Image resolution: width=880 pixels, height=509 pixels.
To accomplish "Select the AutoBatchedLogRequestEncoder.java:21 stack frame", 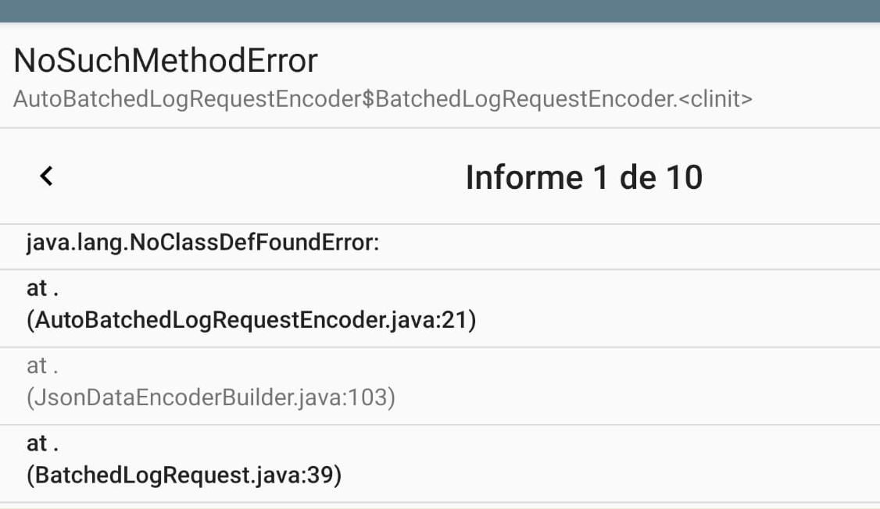I will (251, 320).
